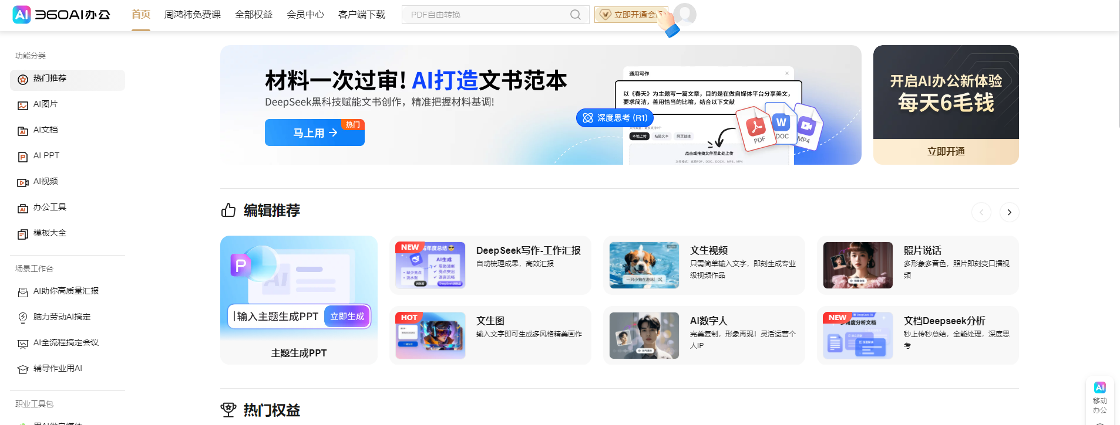Image resolution: width=1120 pixels, height=425 pixels.
Task: Open the 主题生成PPT card label
Action: coord(299,353)
